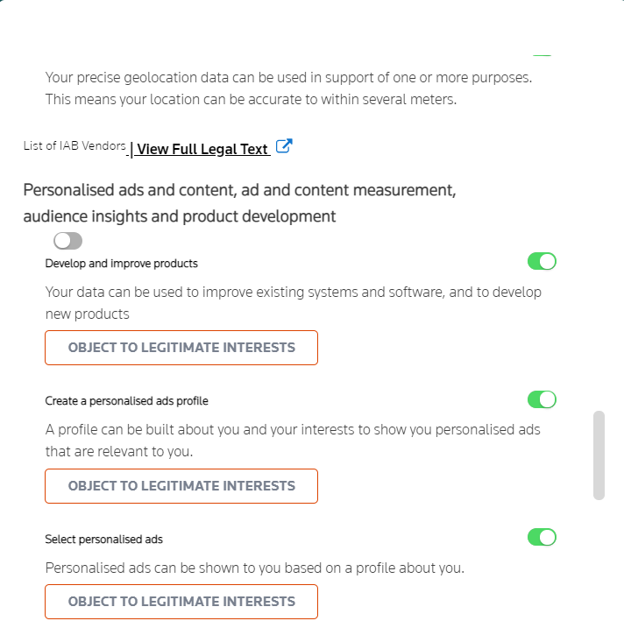Object to legitimate interests for Develop and improve products
The width and height of the screenshot is (624, 635).
pos(181,348)
